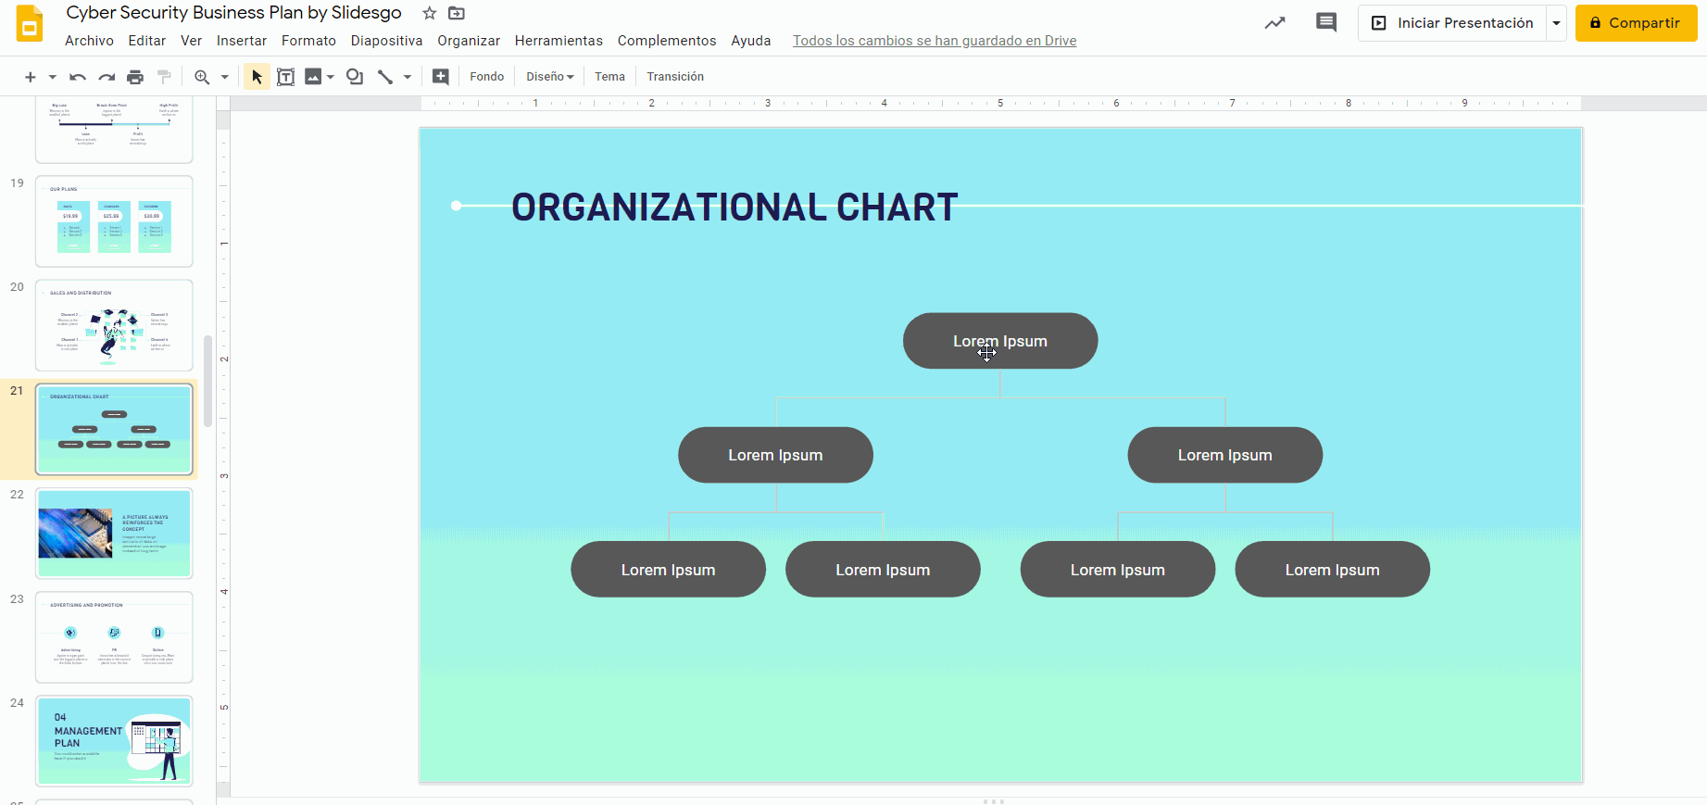Expand the line type dropdown arrow
Screen dimensions: 1707x805
tap(408, 77)
